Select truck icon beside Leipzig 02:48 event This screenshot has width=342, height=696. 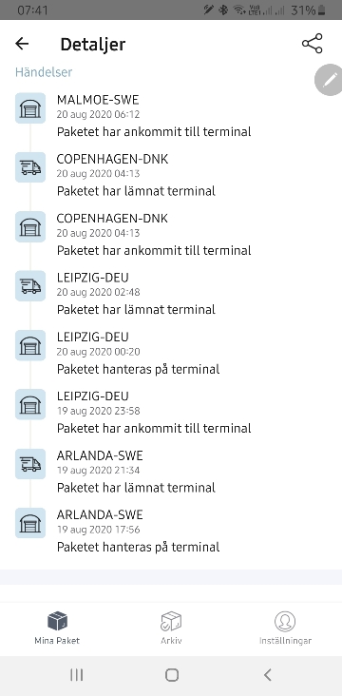pos(30,286)
